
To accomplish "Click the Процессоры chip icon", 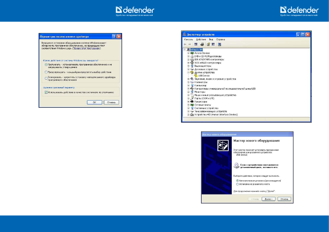I will (x=192, y=102).
